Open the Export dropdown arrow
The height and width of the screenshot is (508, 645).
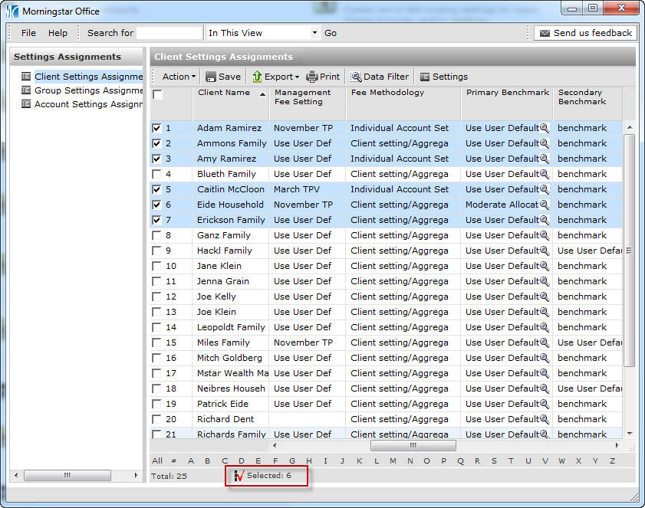(297, 77)
